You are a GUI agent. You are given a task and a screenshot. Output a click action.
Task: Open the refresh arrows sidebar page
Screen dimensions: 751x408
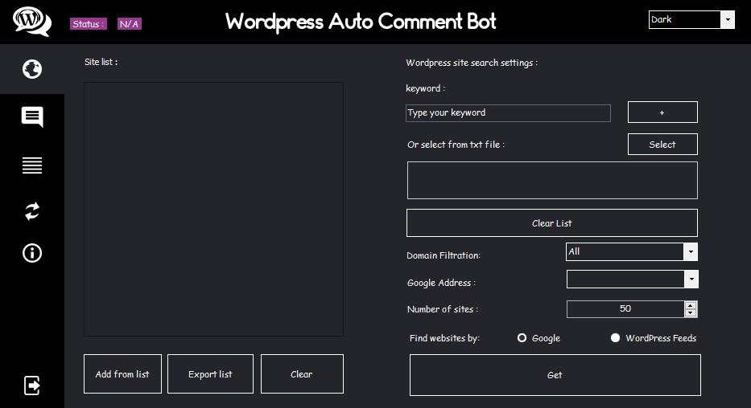32,211
